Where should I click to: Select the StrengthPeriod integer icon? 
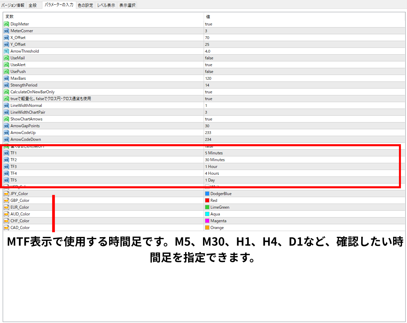6,85
